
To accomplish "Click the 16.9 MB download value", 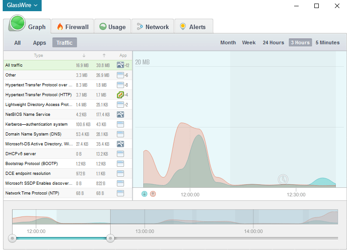I will point(82,65).
